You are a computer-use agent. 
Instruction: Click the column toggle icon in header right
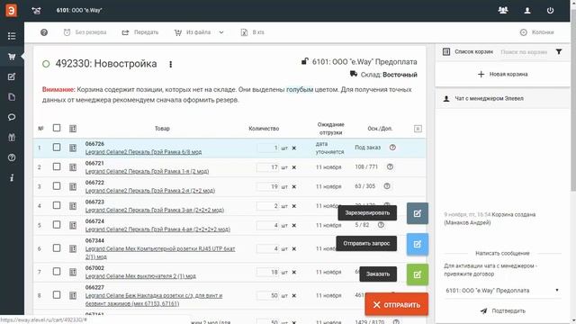pyautogui.click(x=418, y=129)
